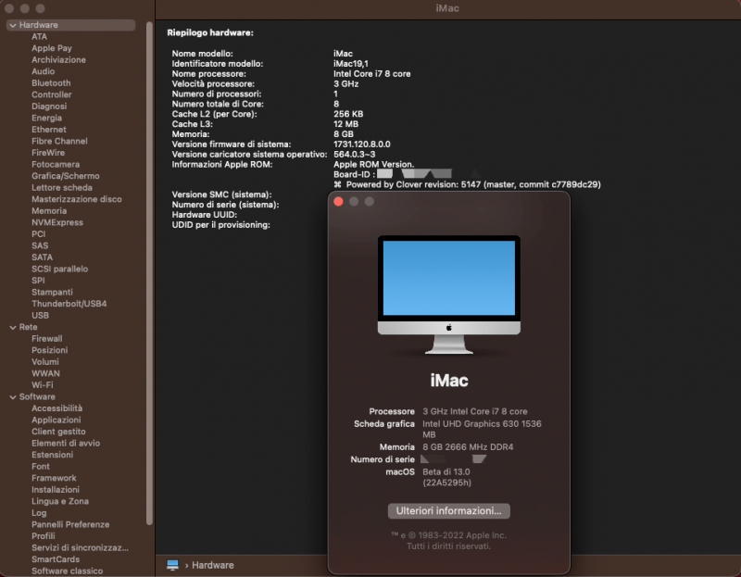Open Lettore scheda in the sidebar
Image resolution: width=741 pixels, height=577 pixels.
coord(61,188)
